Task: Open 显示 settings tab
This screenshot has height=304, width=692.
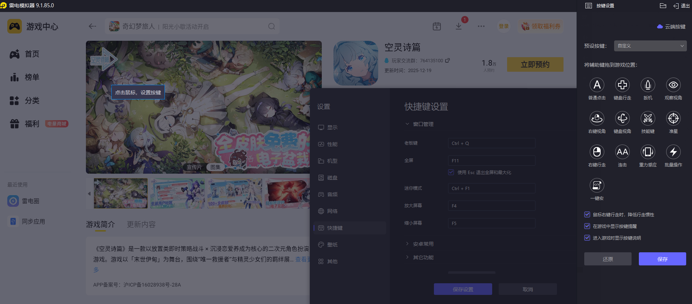Action: 350,127
